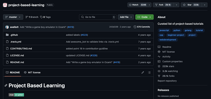Viewport: 211px width, 99px height.
Task: Click the Fork button with its fork icon
Action: click(163, 5)
